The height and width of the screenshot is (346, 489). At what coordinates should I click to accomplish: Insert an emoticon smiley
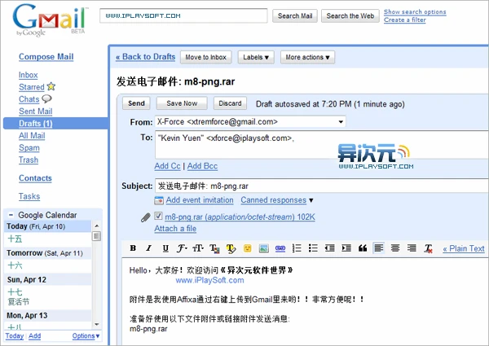click(247, 248)
